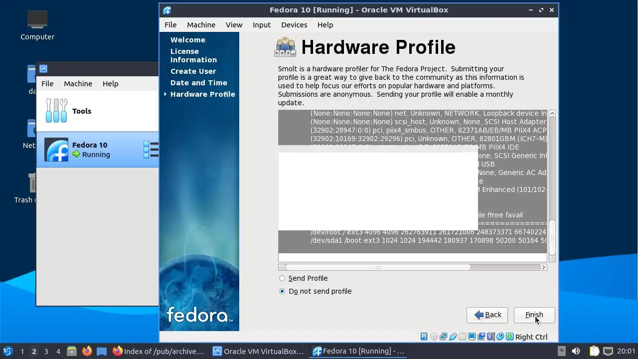This screenshot has width=638, height=359.
Task: Open the removable devices tray icon
Action: pos(561,351)
